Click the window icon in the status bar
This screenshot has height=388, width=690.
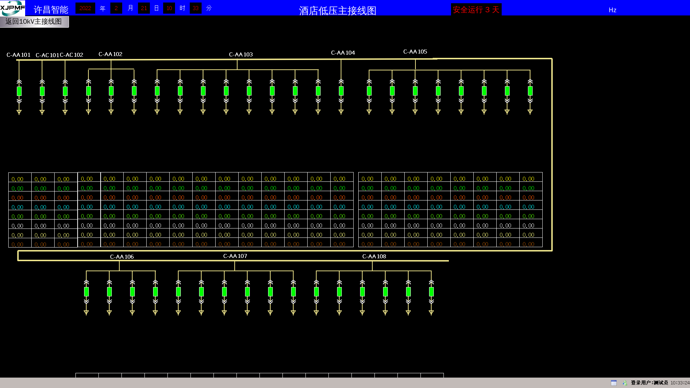(614, 383)
